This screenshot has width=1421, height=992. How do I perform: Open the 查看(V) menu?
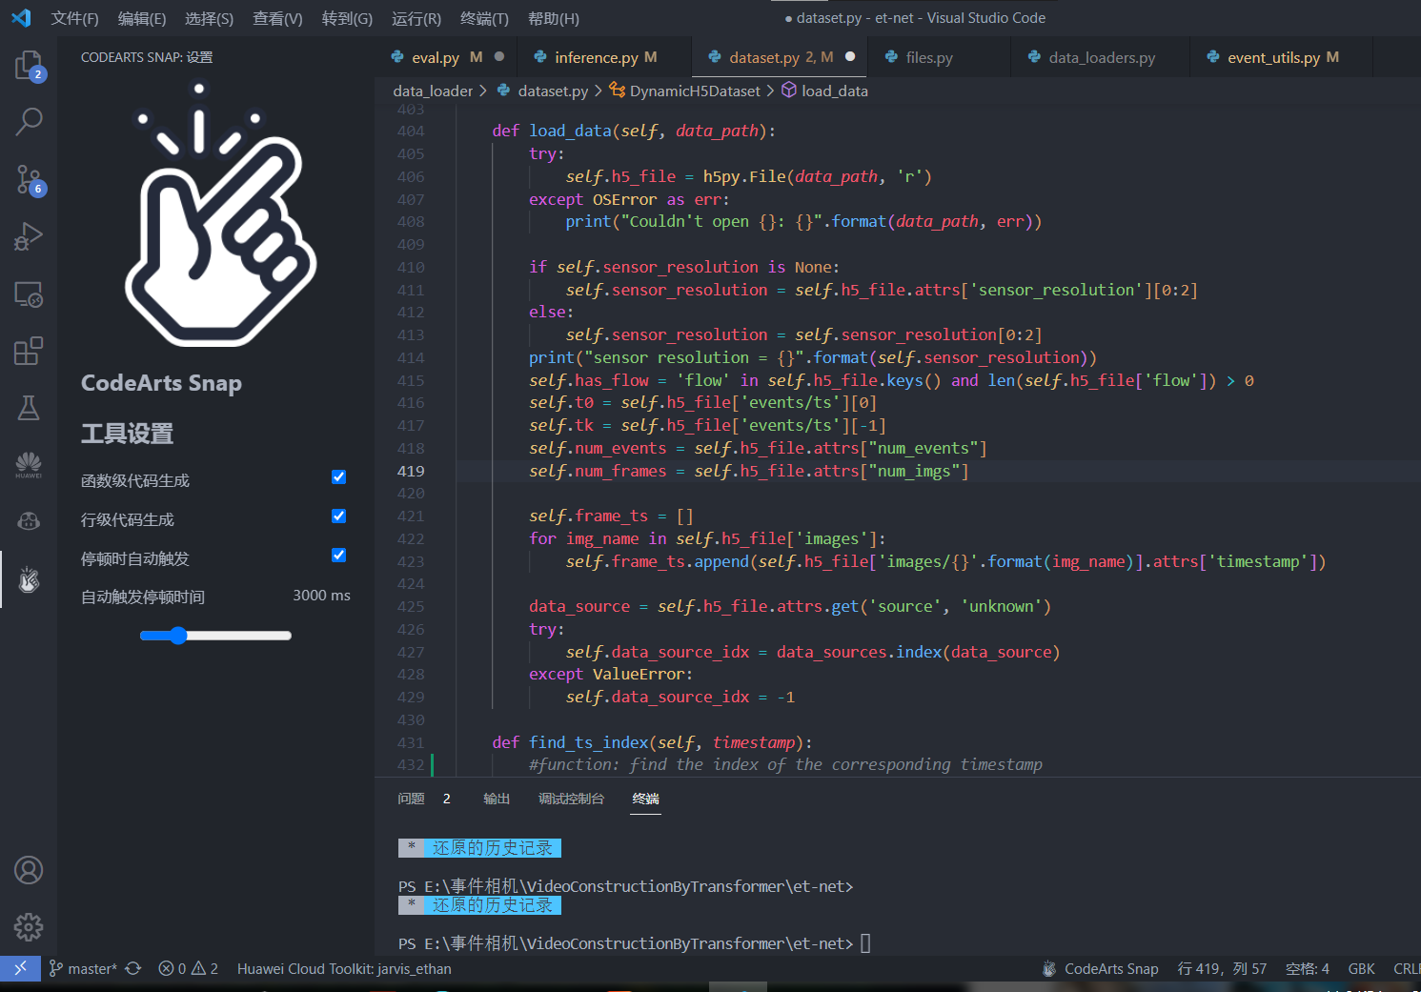point(277,18)
